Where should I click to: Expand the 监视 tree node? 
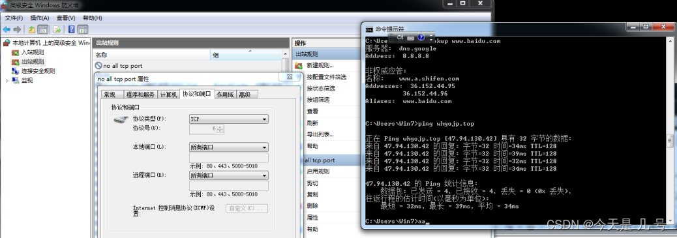[7, 80]
